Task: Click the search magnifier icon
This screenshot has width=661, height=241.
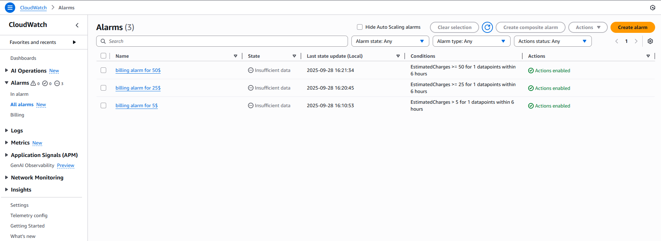Action: click(x=103, y=41)
